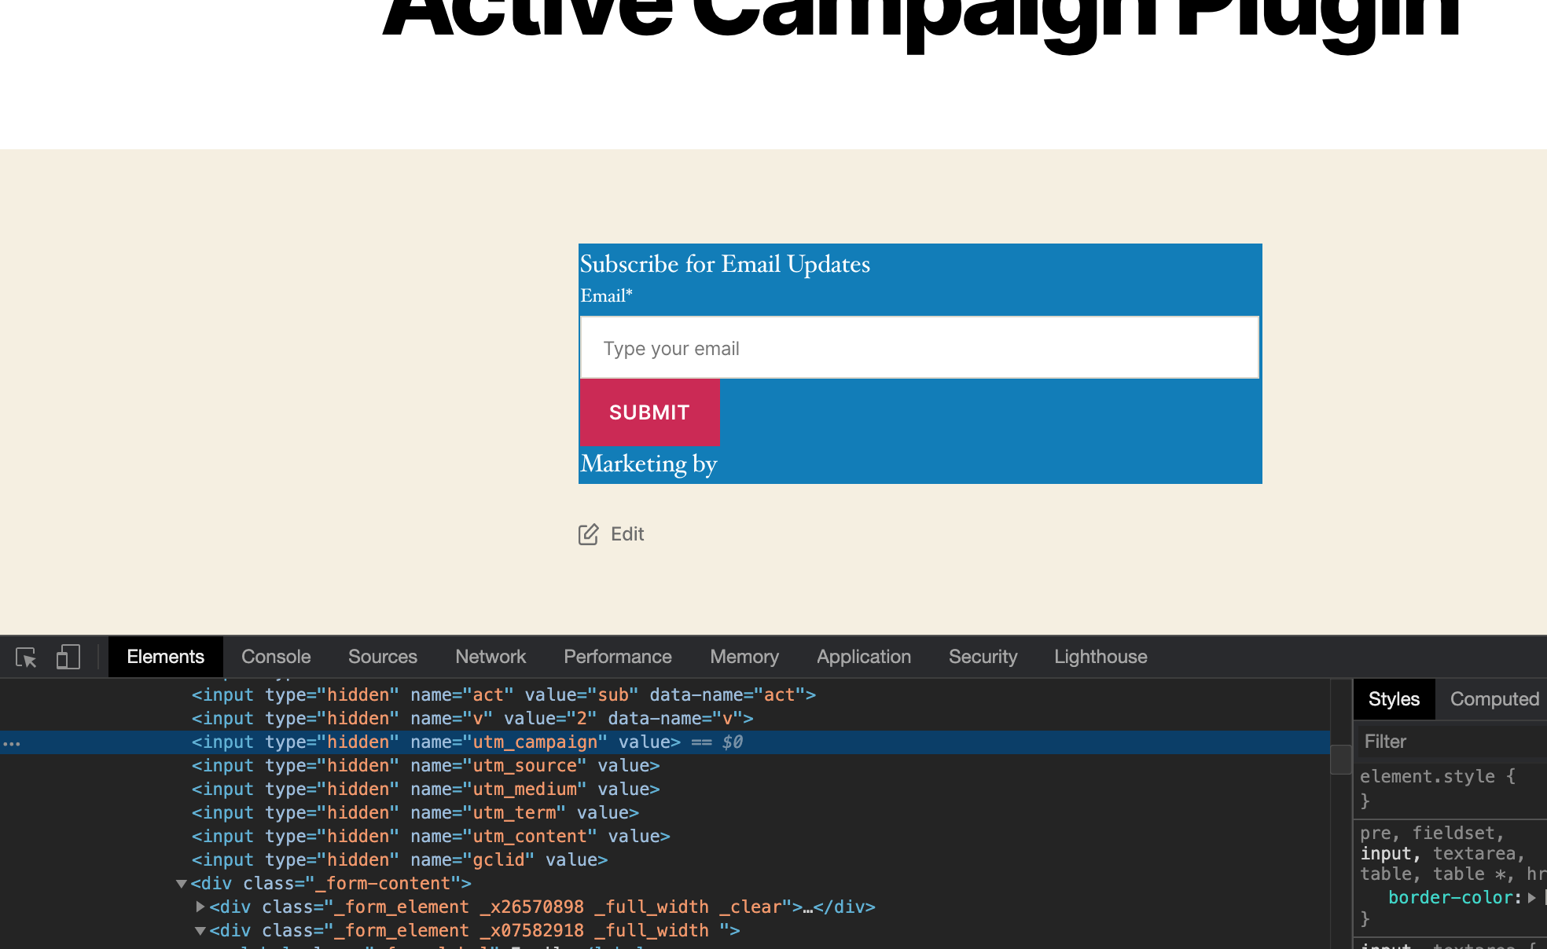The height and width of the screenshot is (949, 1547).
Task: Toggle the device toolbar icon
Action: point(68,657)
